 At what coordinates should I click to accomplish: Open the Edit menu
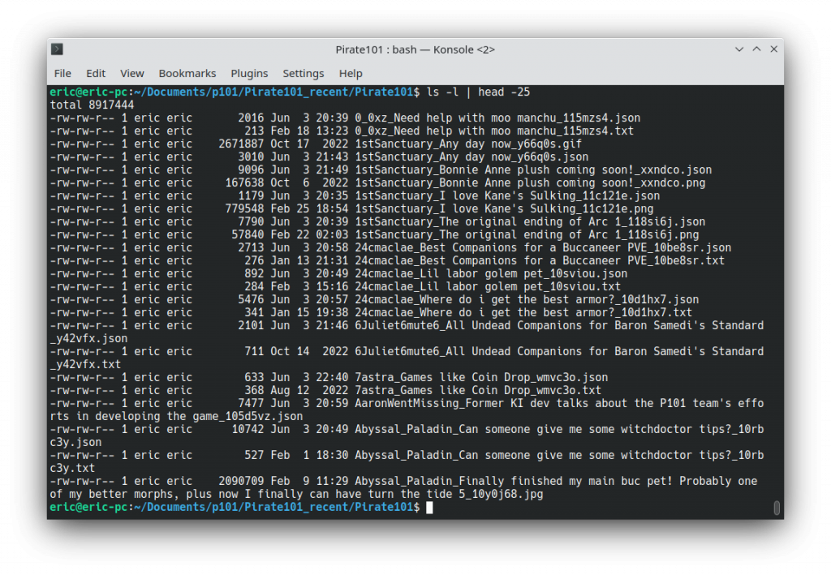[96, 73]
